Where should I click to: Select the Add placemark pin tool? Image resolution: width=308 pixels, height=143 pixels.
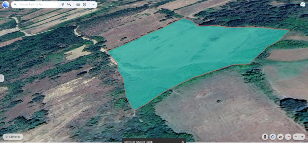click(63, 5)
